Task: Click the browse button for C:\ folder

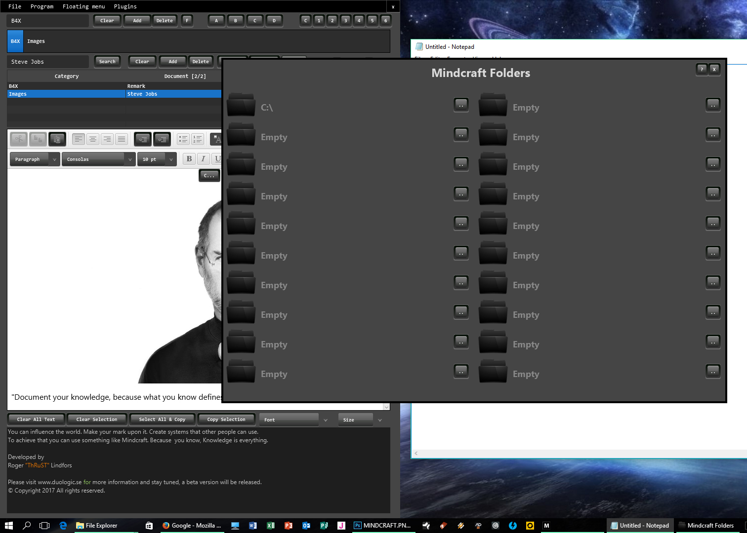Action: pyautogui.click(x=461, y=105)
